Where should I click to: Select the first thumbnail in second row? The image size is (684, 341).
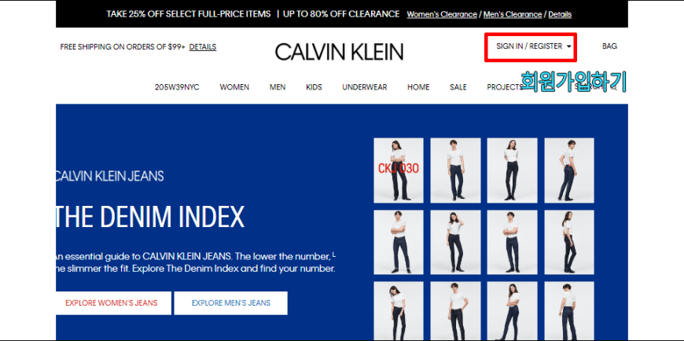click(x=399, y=242)
